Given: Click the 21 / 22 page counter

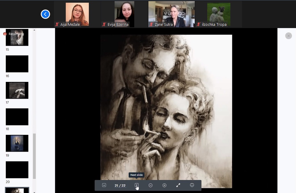Looking at the screenshot, I should click(x=120, y=185).
